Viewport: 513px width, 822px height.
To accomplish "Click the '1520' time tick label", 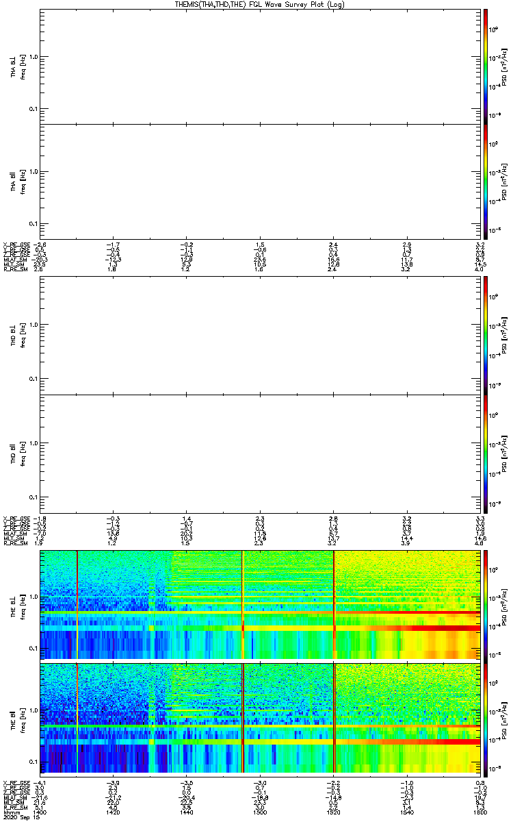I will pos(333,812).
